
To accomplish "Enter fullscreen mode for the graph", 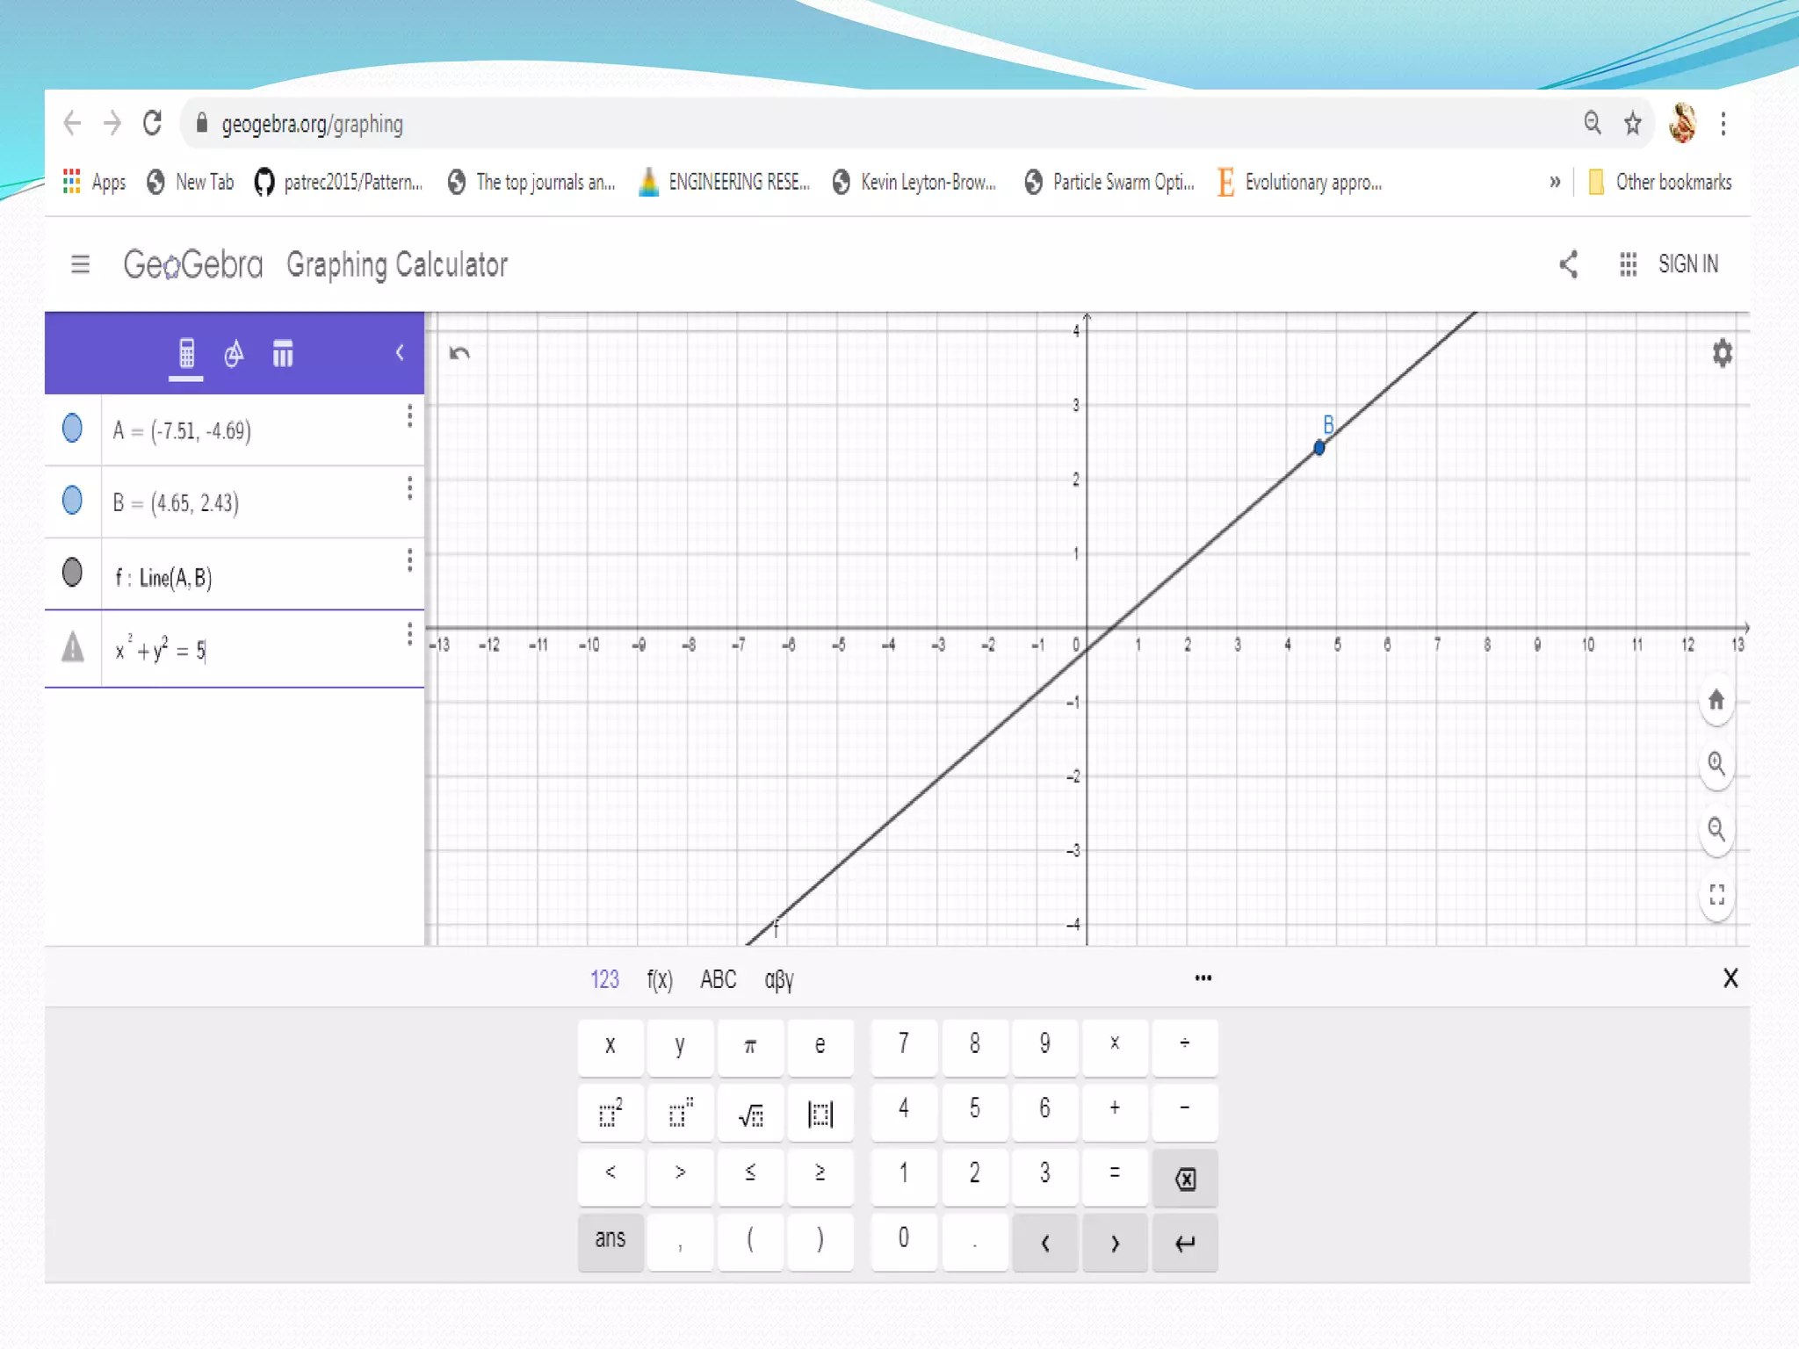I will (1716, 895).
